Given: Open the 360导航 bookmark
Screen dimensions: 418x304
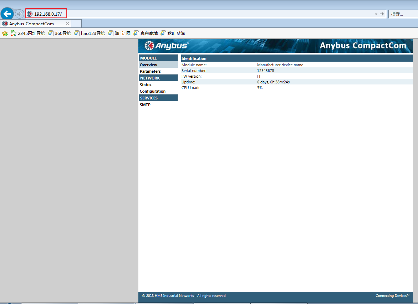Looking at the screenshot, I should (60, 33).
